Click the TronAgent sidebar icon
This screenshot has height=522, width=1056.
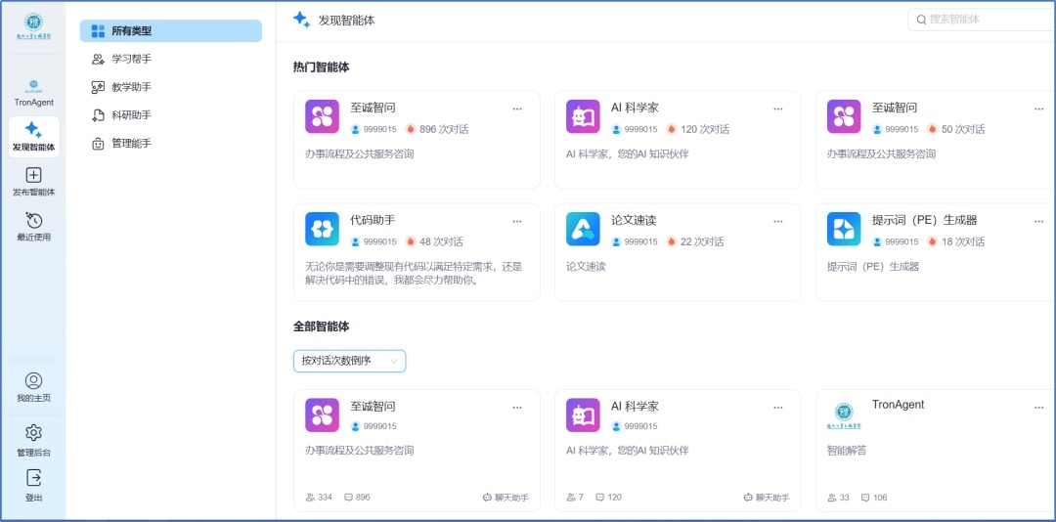pyautogui.click(x=33, y=86)
